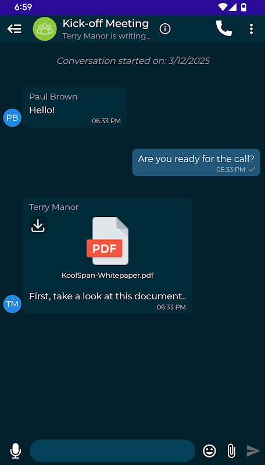Record a voice message with the microphone
265x465 pixels.
pos(16,451)
